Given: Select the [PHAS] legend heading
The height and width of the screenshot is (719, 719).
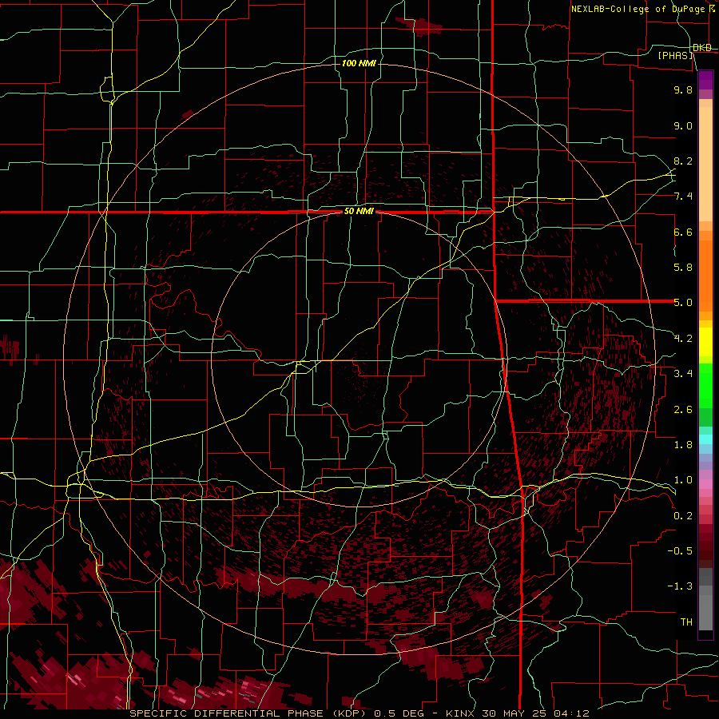Looking at the screenshot, I should [676, 55].
